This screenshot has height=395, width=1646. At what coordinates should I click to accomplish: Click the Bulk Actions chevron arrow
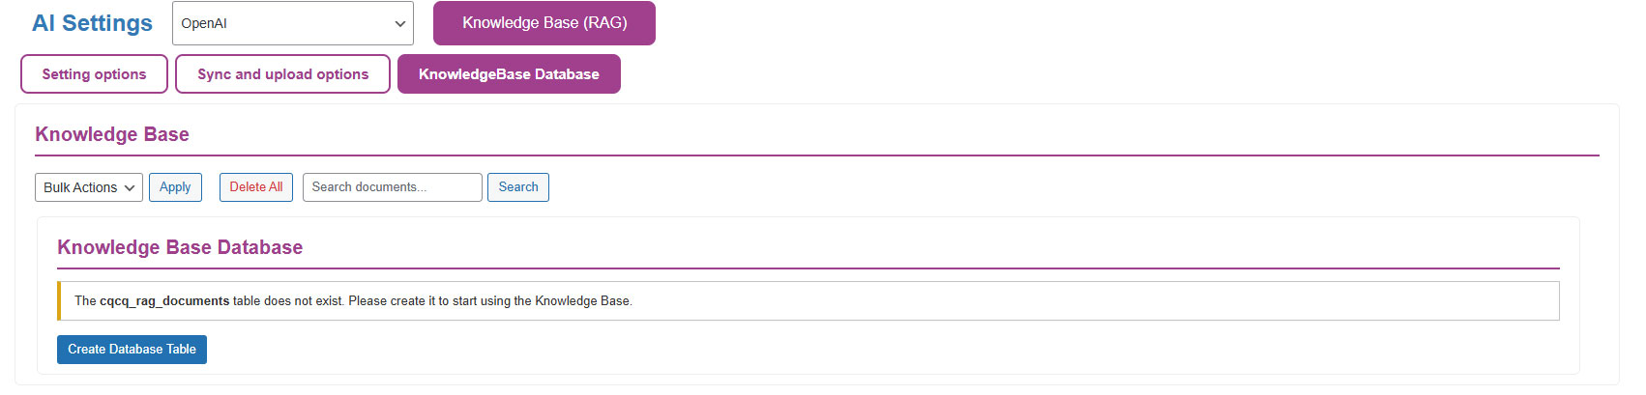tap(130, 188)
